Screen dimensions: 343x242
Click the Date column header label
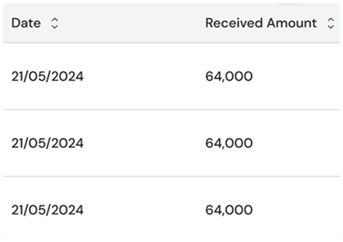26,23
